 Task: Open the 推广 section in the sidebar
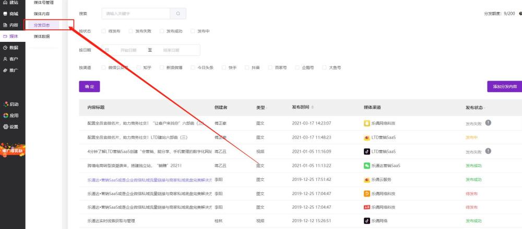(x=10, y=71)
